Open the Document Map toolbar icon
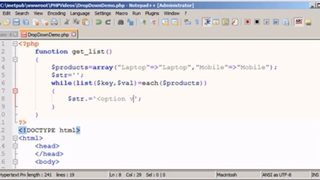Viewport: 320px width, 180px height. tap(225, 22)
